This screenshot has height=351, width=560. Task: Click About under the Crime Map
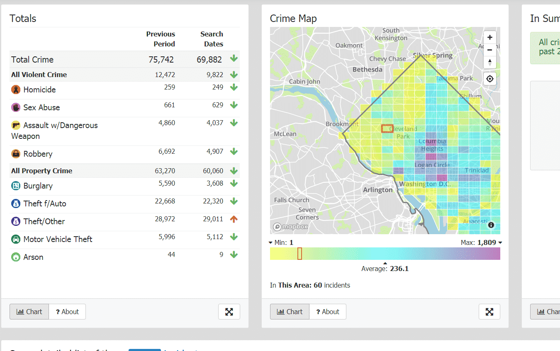point(328,311)
